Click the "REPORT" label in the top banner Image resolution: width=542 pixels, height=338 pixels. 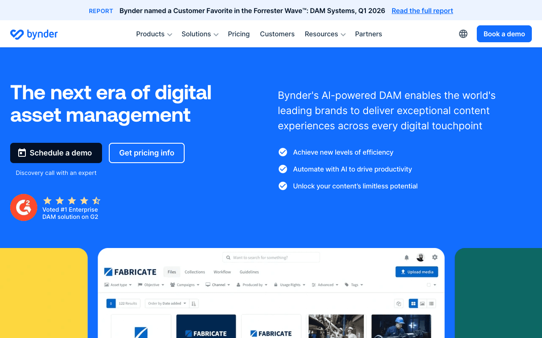tap(101, 11)
